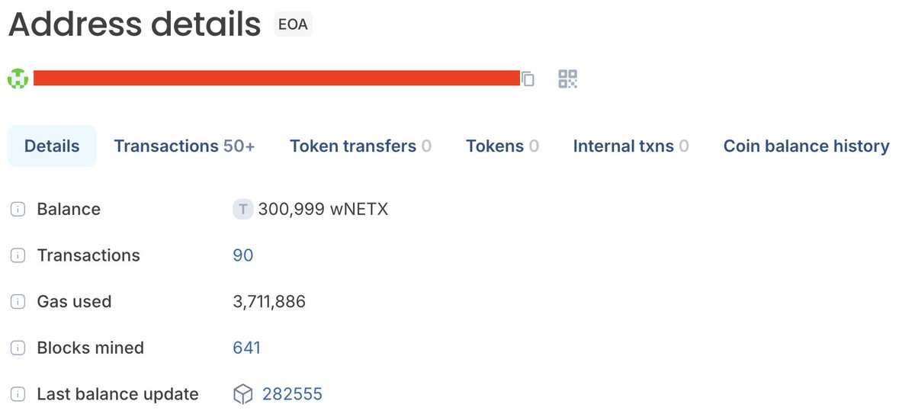Viewport: 915px width, 414px height.
Task: Click the EOA address type badge
Action: (x=294, y=24)
